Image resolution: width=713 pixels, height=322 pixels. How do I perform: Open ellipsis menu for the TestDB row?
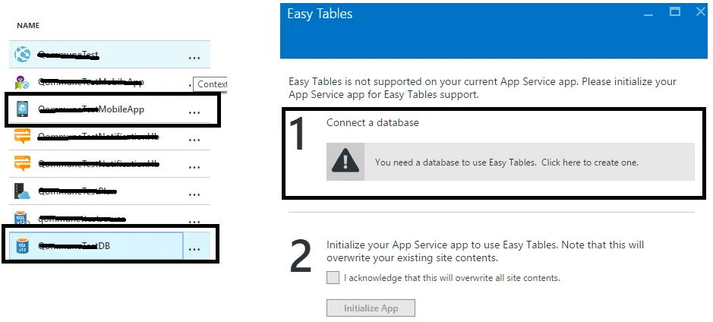[194, 248]
